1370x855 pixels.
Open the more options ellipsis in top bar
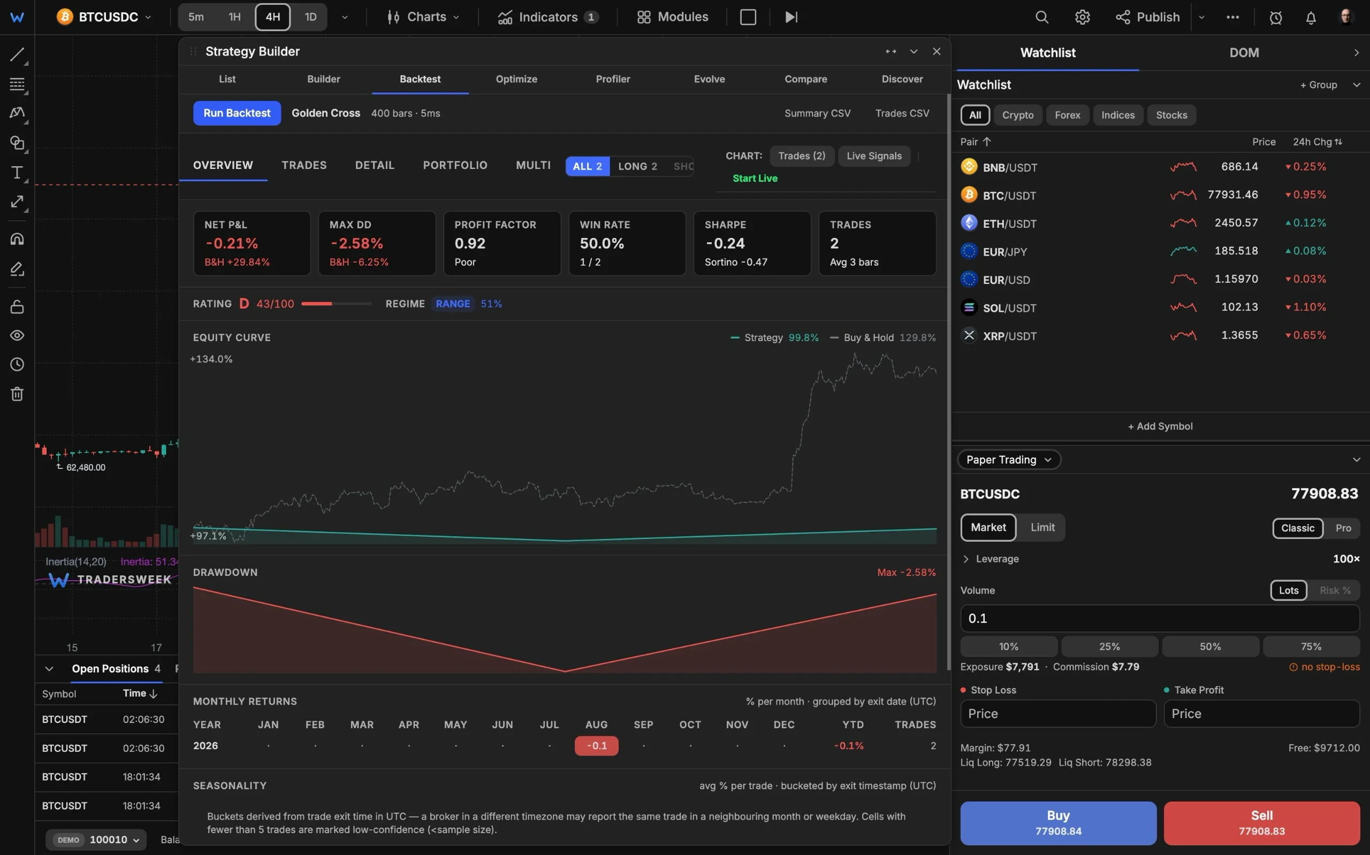(x=1232, y=17)
